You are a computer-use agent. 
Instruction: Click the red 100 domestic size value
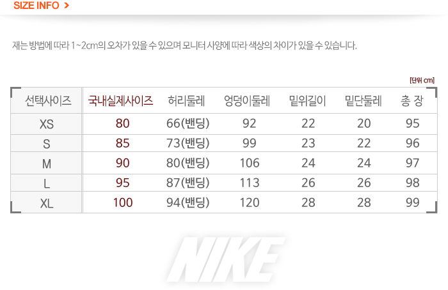(123, 202)
